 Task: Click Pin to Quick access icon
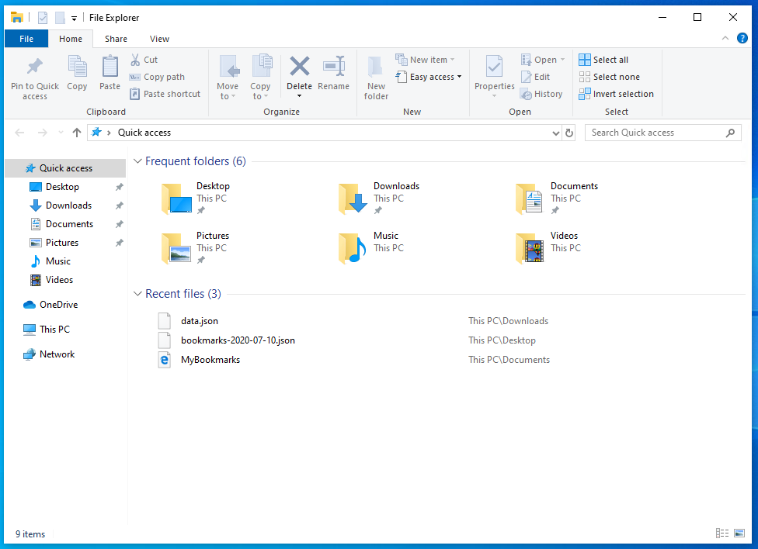[34, 67]
